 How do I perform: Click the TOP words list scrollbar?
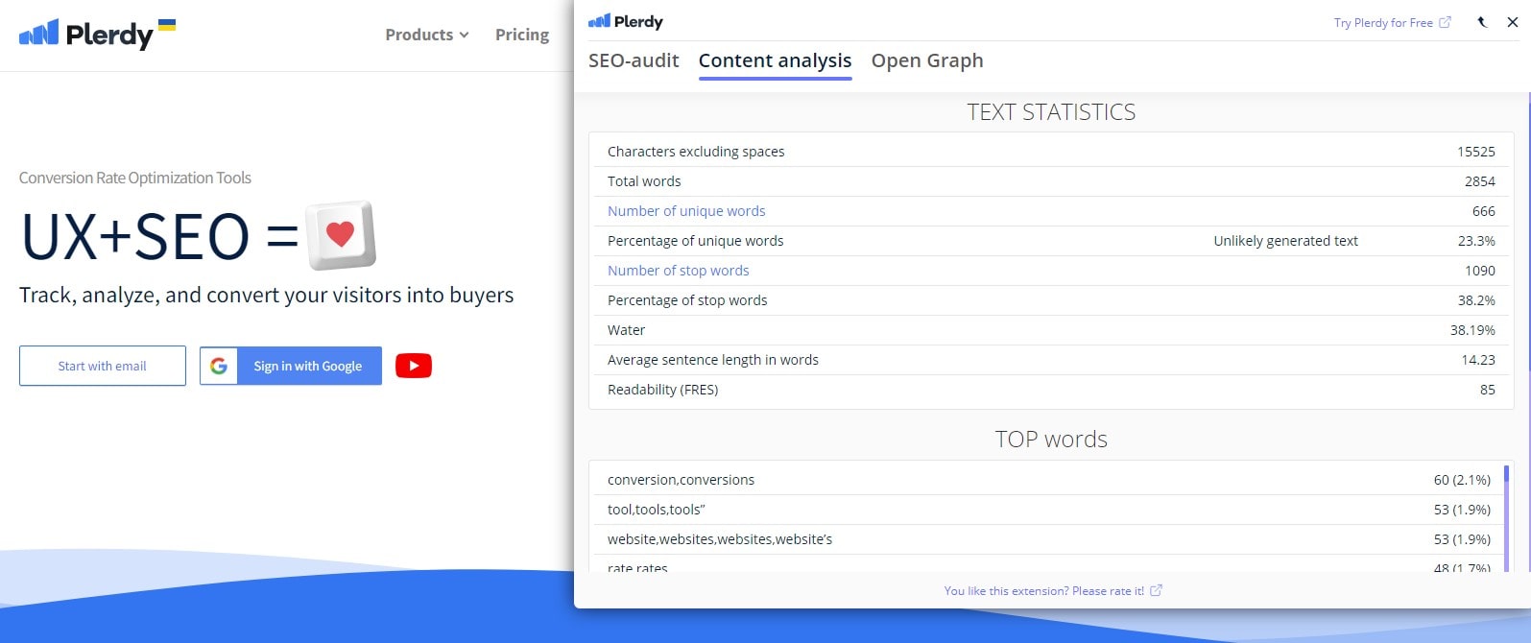click(1506, 518)
